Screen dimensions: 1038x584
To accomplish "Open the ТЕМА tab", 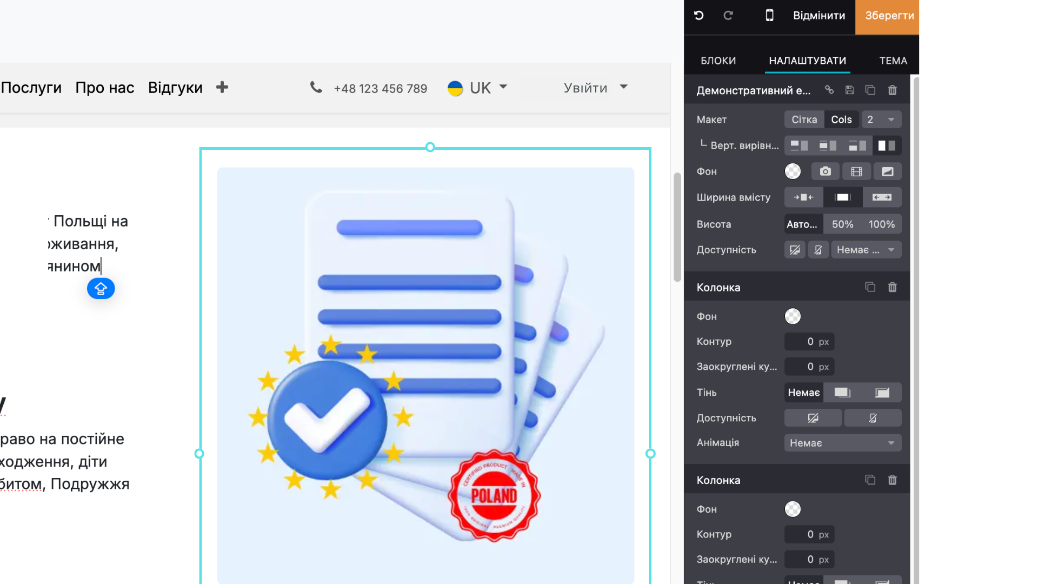I will click(893, 61).
